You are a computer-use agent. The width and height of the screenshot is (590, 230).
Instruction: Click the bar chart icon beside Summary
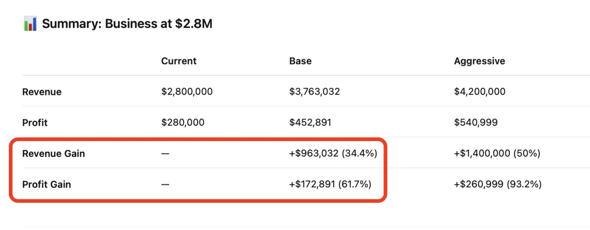[30, 23]
